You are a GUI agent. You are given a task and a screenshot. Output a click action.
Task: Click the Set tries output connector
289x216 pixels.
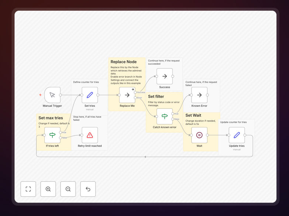(98, 95)
